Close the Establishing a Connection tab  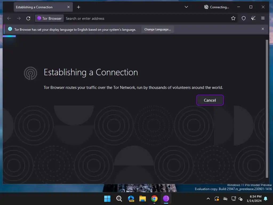pyautogui.click(x=69, y=7)
